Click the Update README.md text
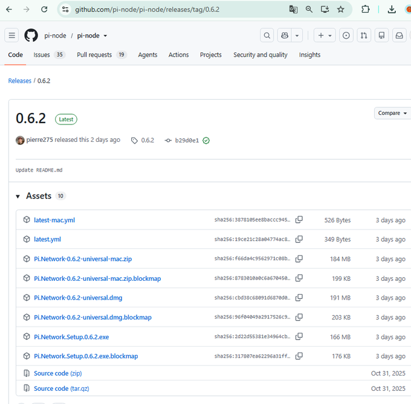The image size is (411, 404). 39,170
